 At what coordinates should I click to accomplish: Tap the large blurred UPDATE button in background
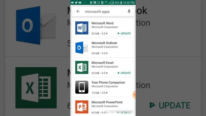tap(170, 105)
